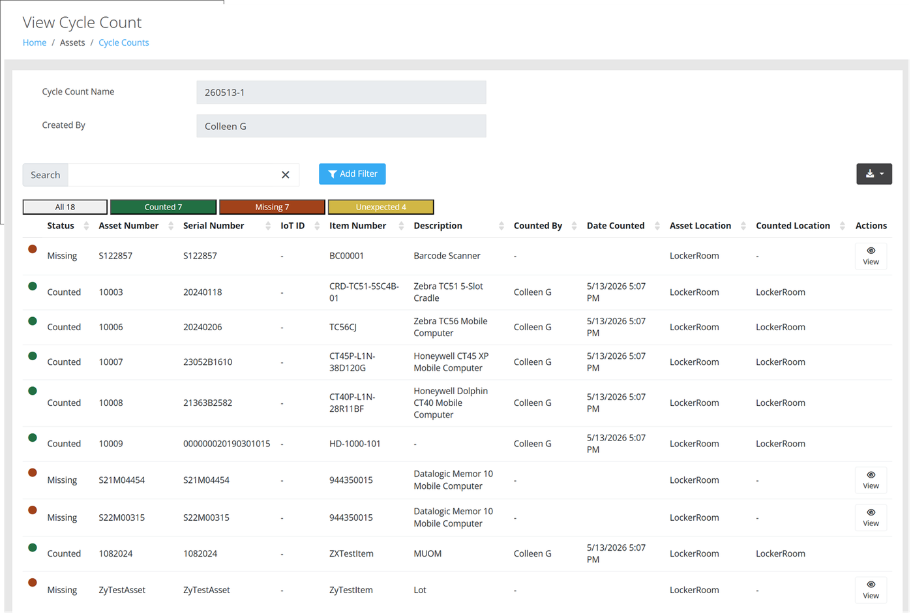View missing asset S22M00315
This screenshot has width=913, height=616.
pyautogui.click(x=871, y=517)
